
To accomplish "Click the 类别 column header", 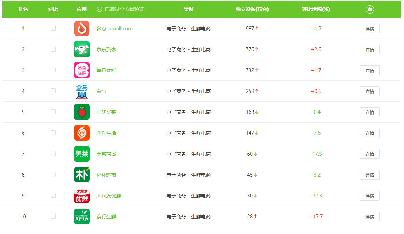I will 189,9.
